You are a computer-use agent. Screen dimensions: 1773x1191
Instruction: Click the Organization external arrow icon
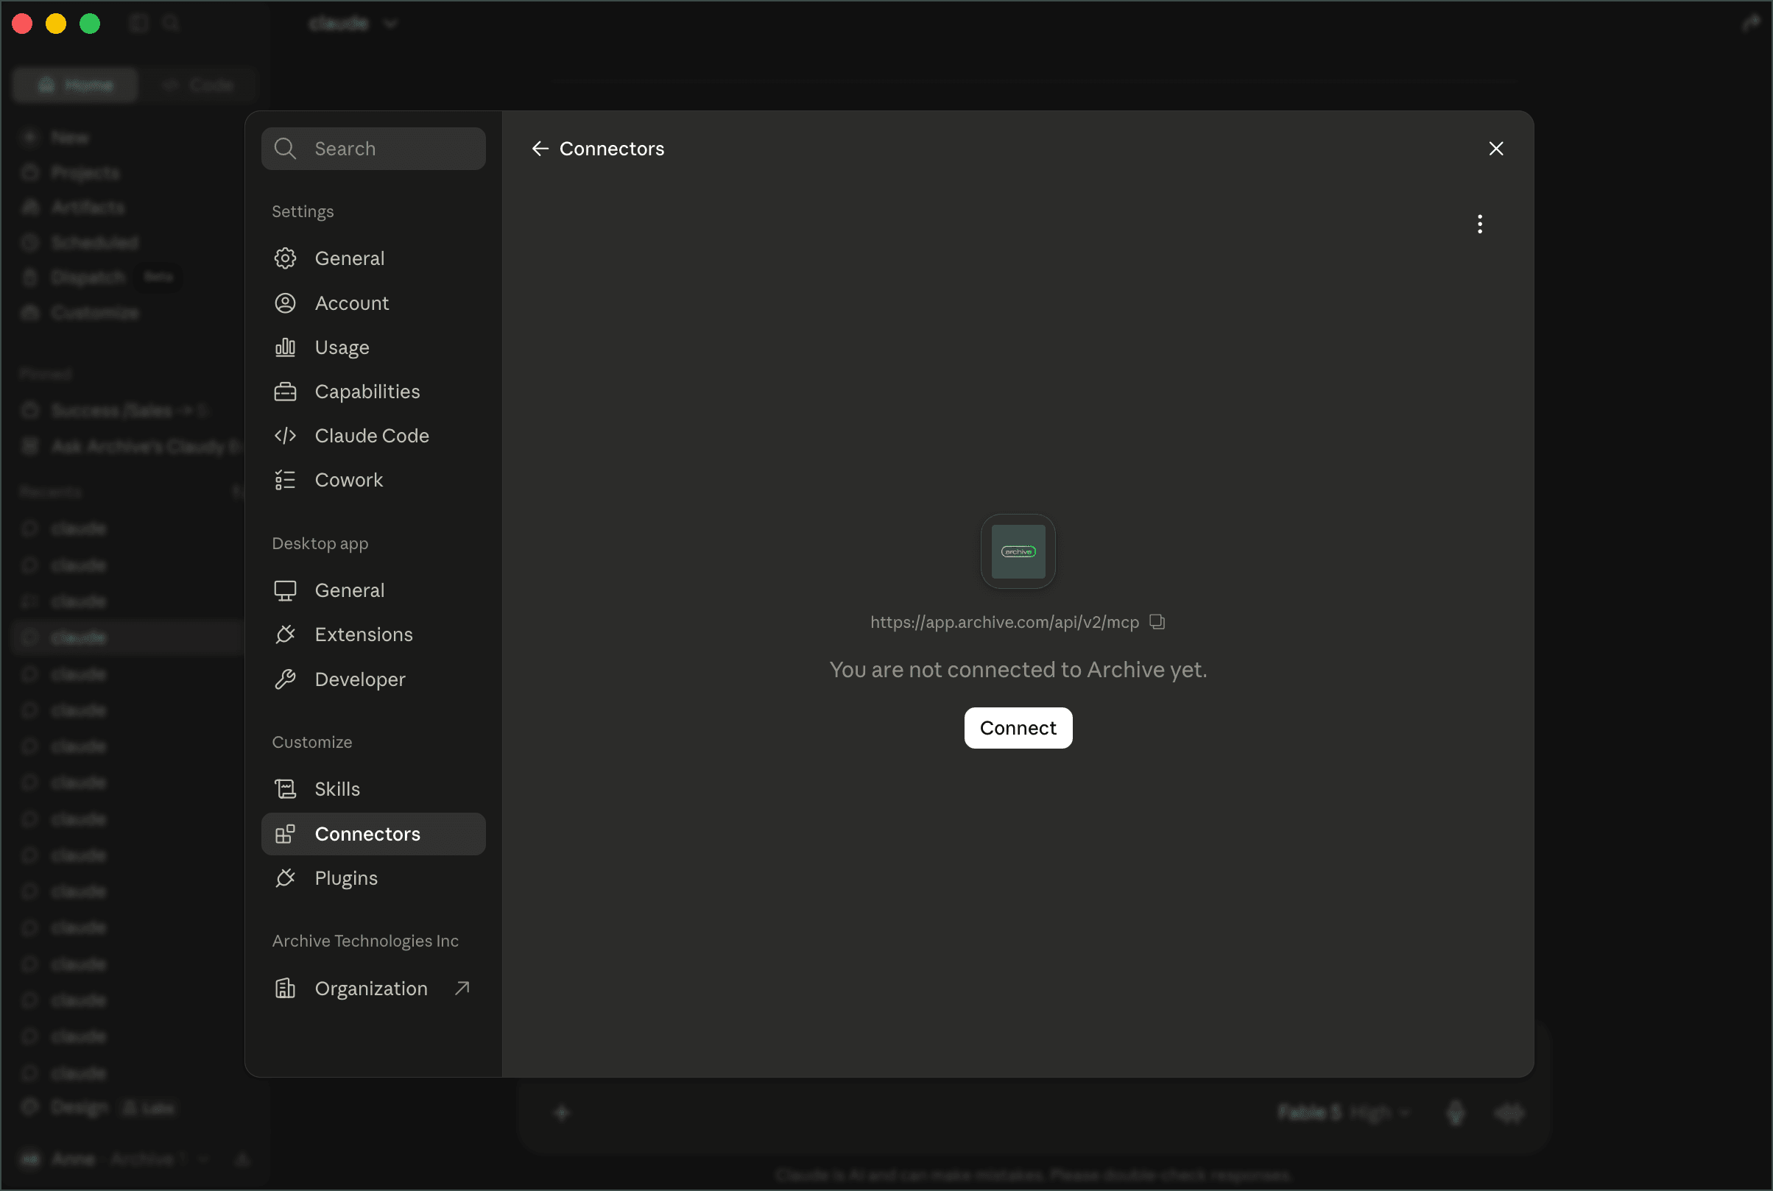[x=462, y=988]
